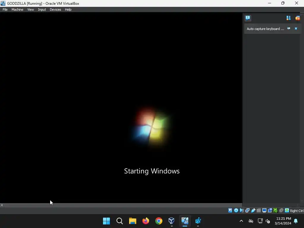
Task: Open the File menu
Action: tap(5, 9)
